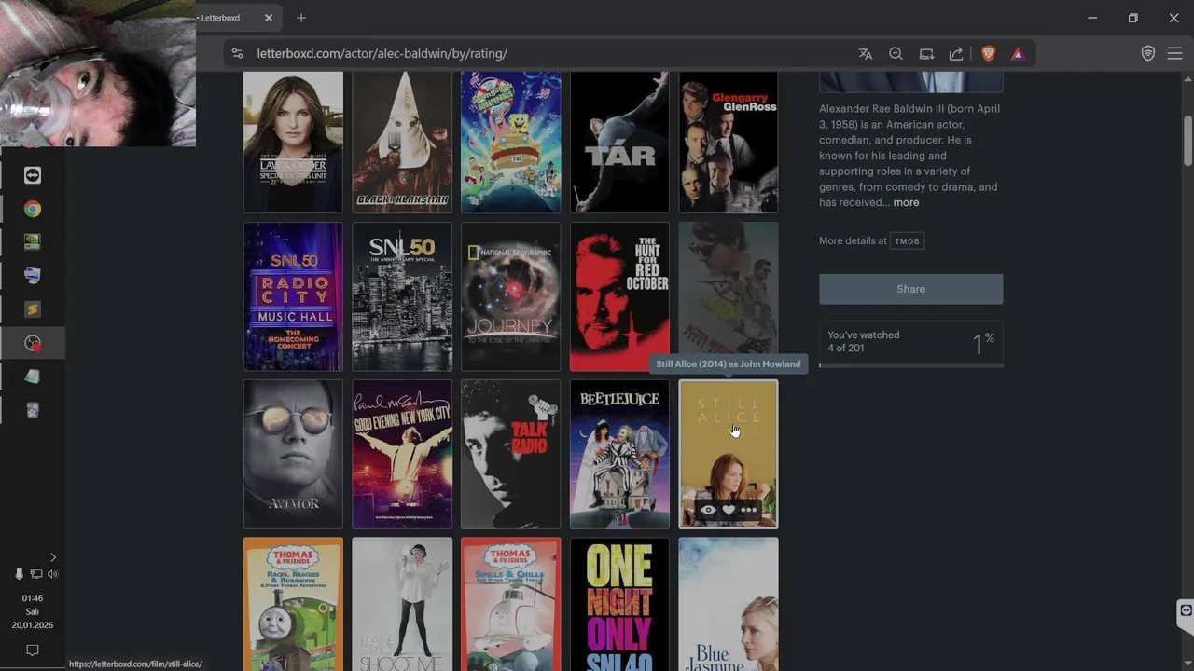Open the browser hamburger menu
The width and height of the screenshot is (1194, 671).
[1174, 54]
